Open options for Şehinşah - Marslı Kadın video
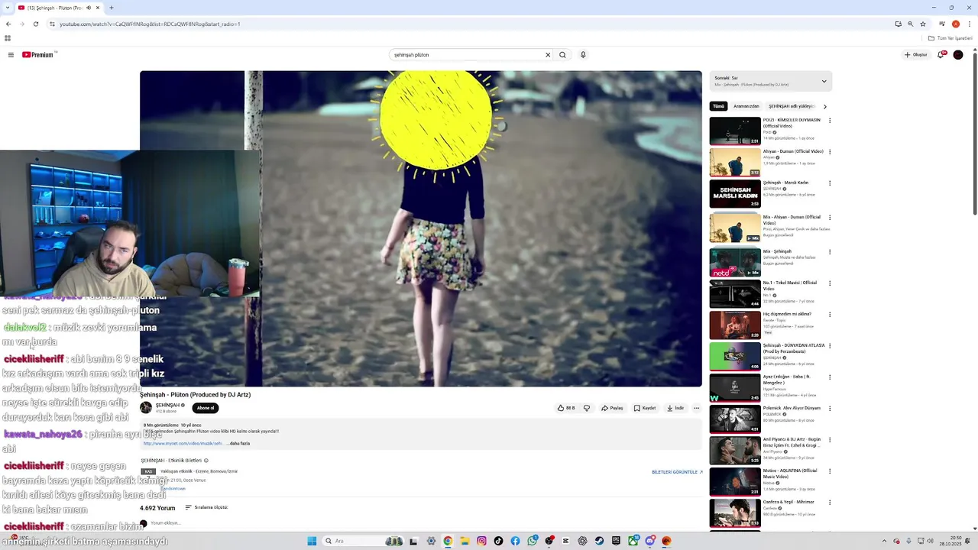The height and width of the screenshot is (550, 978). point(830,183)
